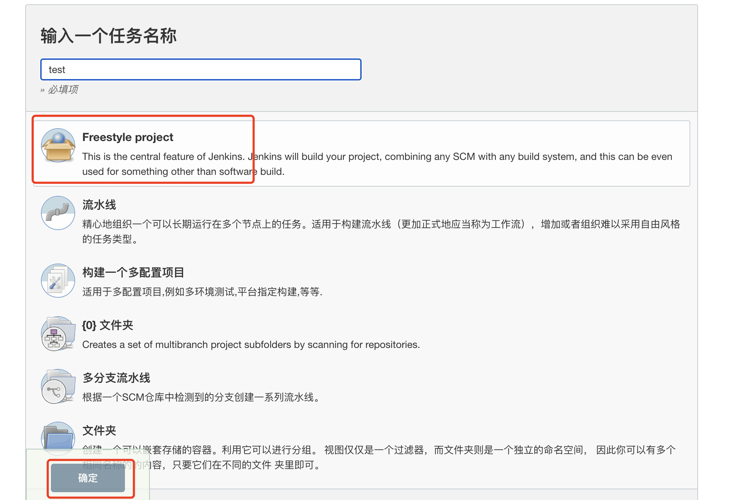Click the multi-configuration project wrench icon
Image resolution: width=734 pixels, height=500 pixels.
pyautogui.click(x=58, y=280)
